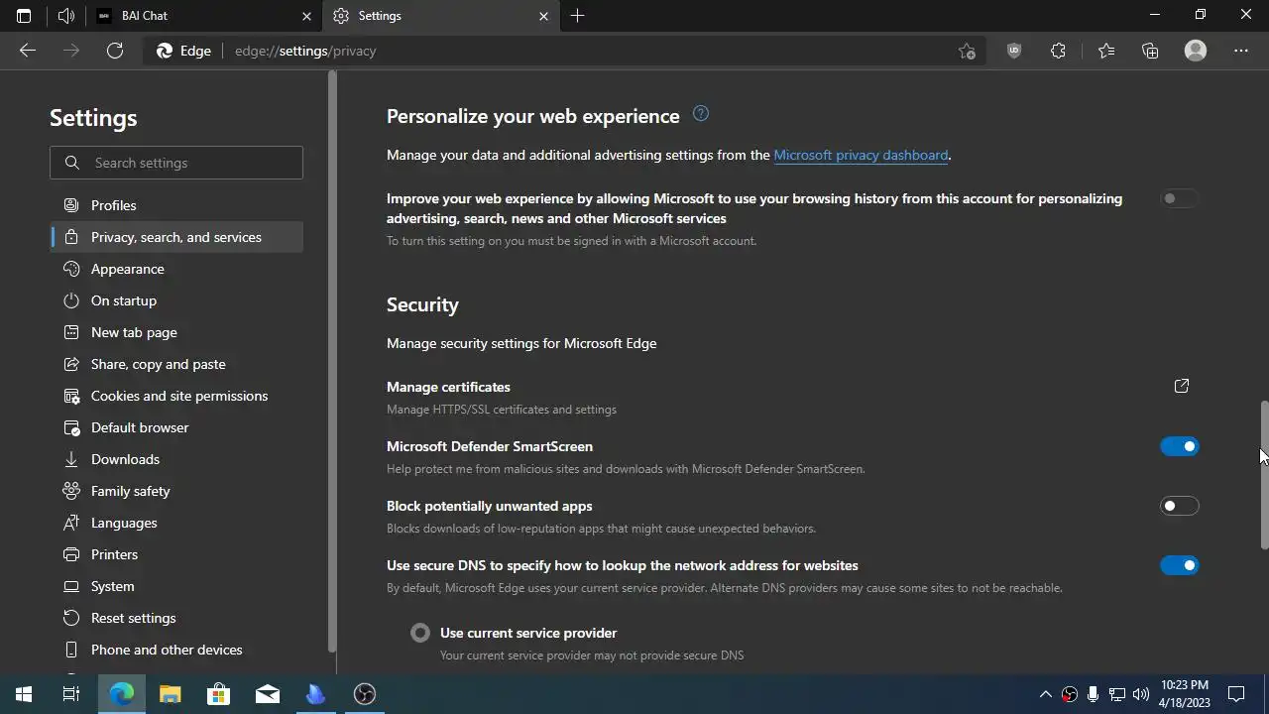Close the BAI Chat tab
This screenshot has height=714, width=1269.
point(306,16)
